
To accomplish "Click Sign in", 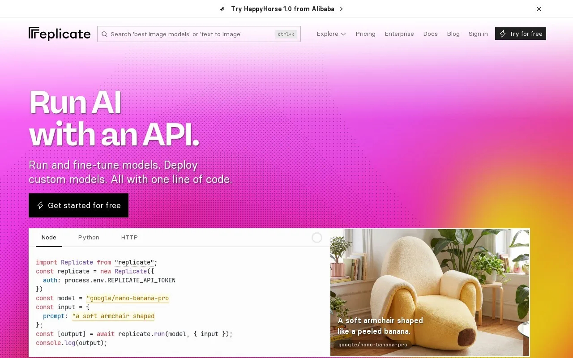I will click(478, 34).
